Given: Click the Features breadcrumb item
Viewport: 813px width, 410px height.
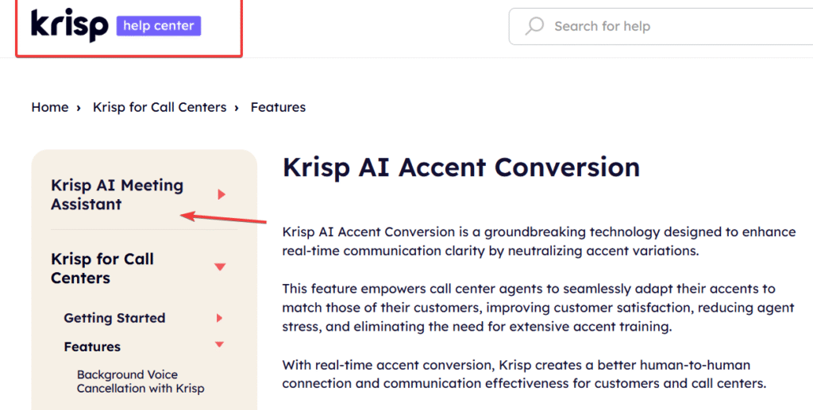Looking at the screenshot, I should click(x=278, y=107).
